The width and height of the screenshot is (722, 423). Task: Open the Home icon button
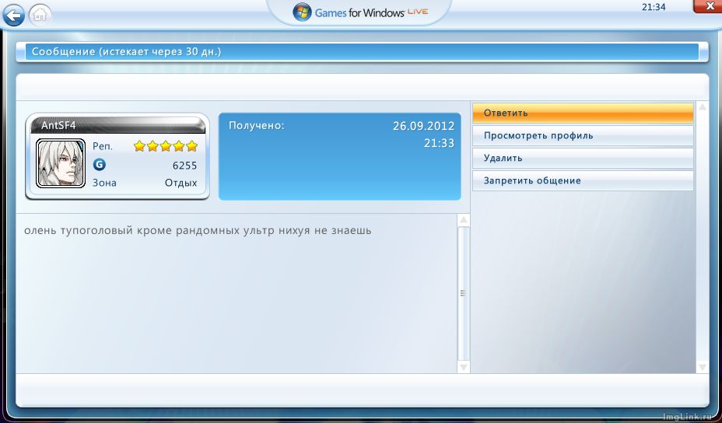[40, 16]
